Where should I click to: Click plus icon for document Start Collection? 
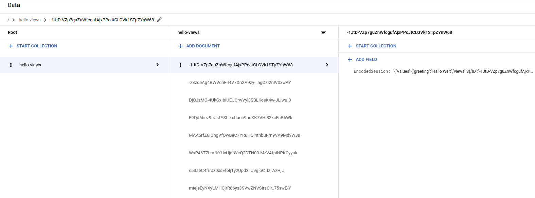pyautogui.click(x=350, y=46)
